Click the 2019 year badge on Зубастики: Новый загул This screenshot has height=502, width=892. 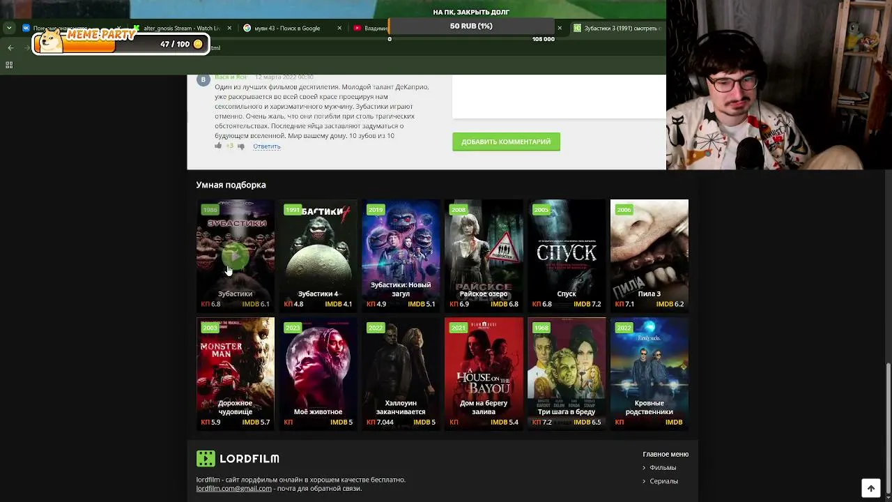(x=376, y=210)
